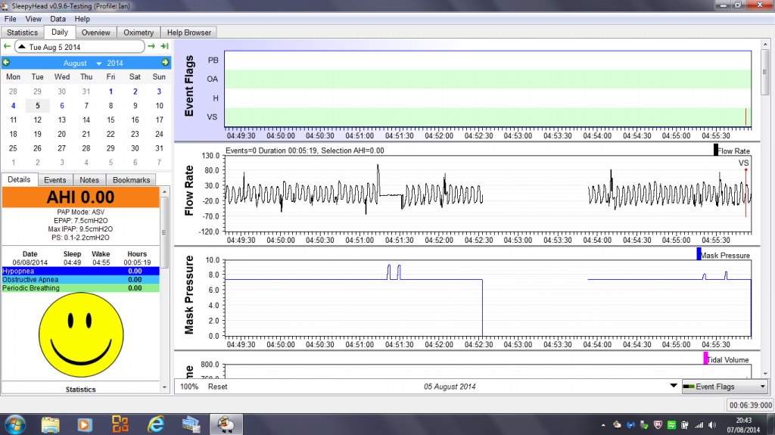Go to next day with green right arrow
Screen dimensions: 775x435
(151, 46)
